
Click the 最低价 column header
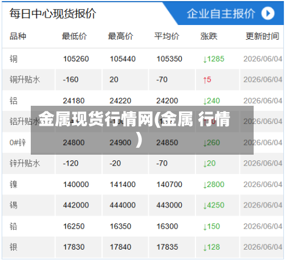(x=74, y=36)
